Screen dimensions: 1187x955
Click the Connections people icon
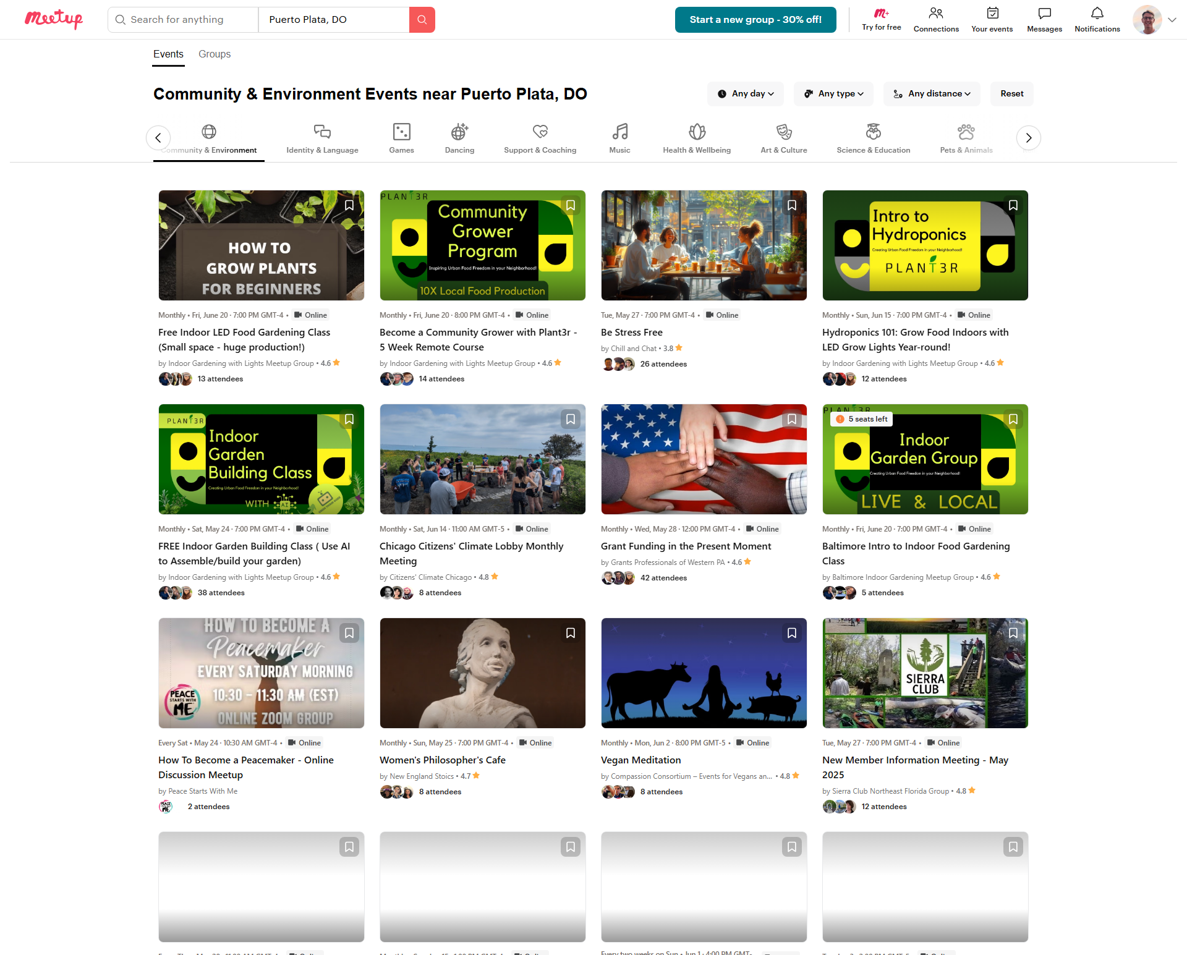[x=936, y=14]
